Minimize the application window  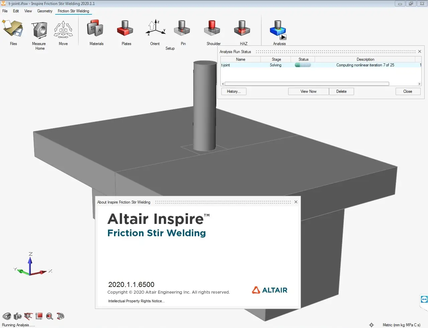(400, 4)
